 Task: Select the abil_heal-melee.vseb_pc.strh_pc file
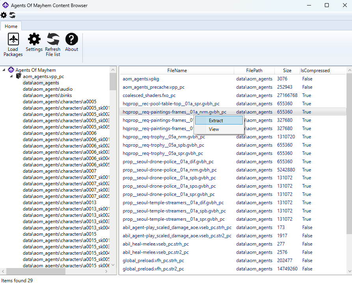coord(233,244)
